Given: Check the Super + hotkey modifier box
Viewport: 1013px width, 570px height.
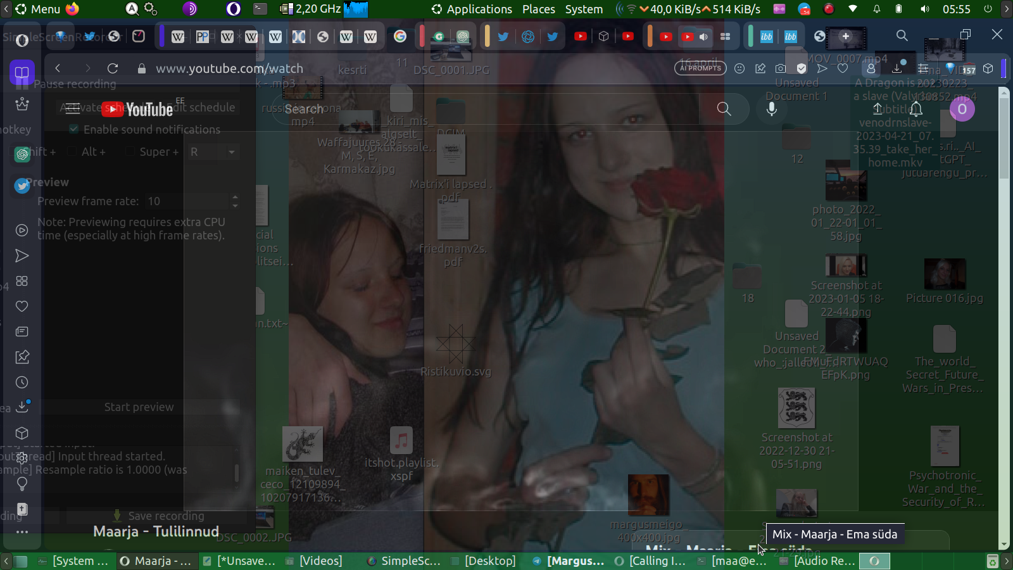Looking at the screenshot, I should [x=130, y=151].
